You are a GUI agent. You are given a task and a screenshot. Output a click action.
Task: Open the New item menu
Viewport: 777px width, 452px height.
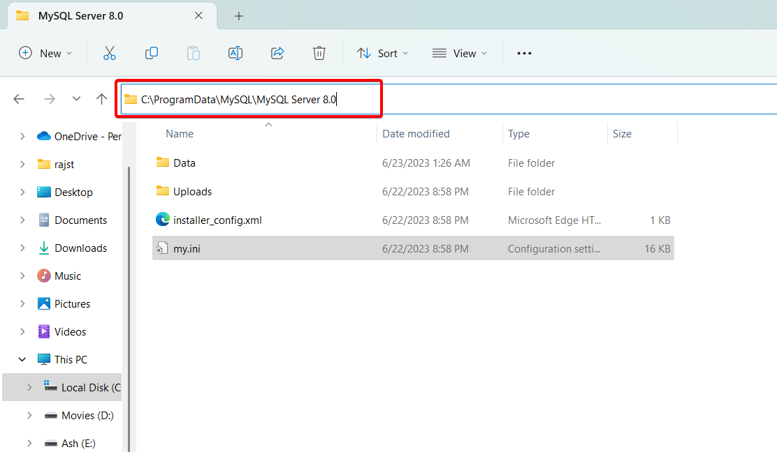pos(45,52)
